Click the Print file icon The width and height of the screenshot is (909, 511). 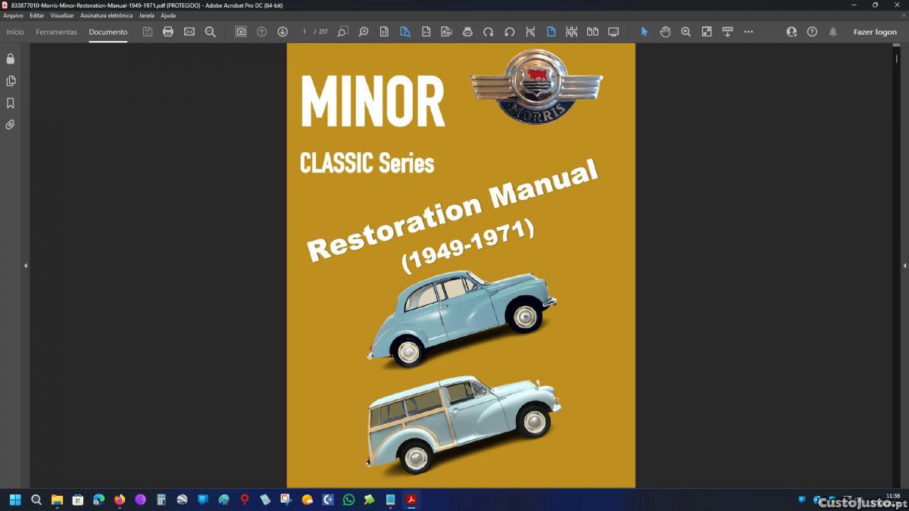(x=168, y=32)
